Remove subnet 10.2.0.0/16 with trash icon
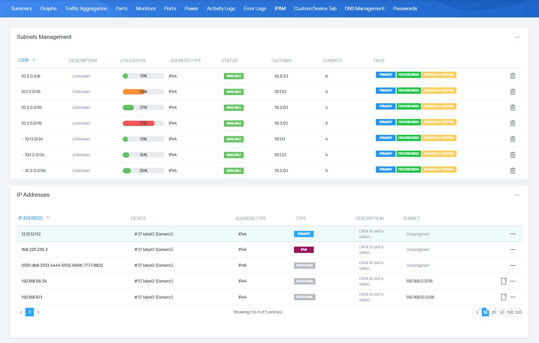Screen dimensions: 539x343 pos(512,108)
